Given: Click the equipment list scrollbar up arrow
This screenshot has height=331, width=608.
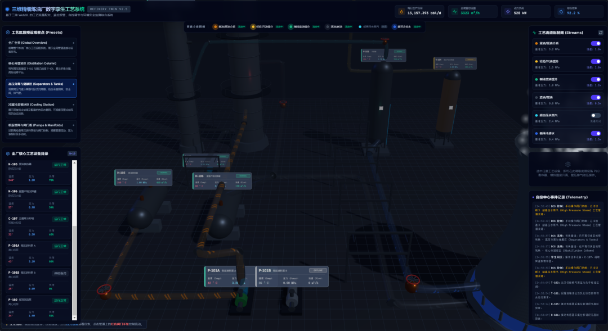Looking at the screenshot, I should click(74, 162).
